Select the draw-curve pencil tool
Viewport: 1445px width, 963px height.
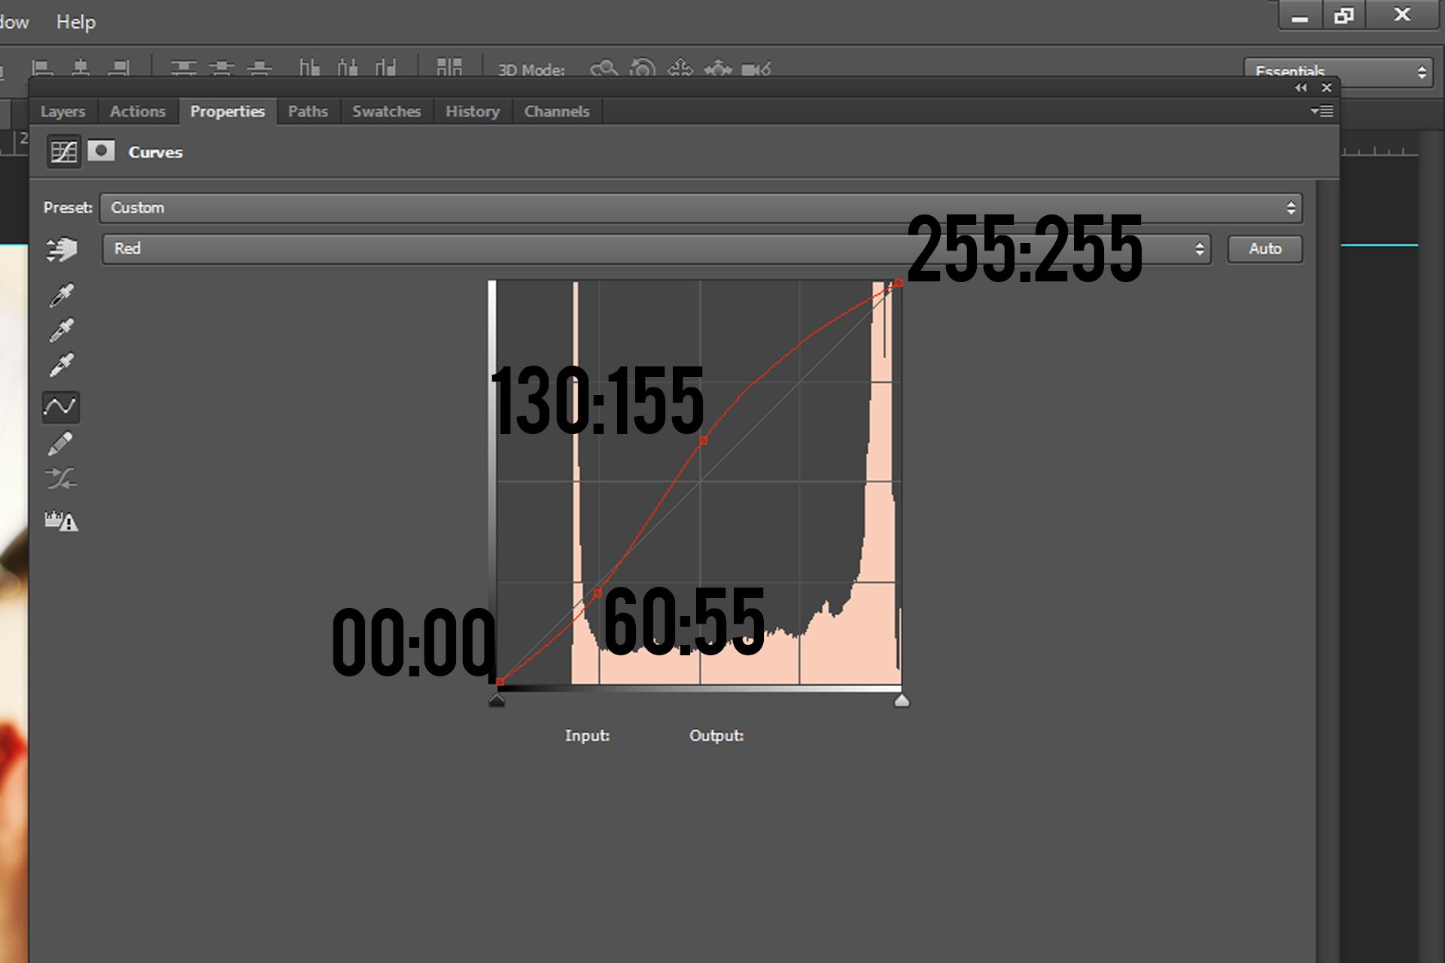pos(61,443)
